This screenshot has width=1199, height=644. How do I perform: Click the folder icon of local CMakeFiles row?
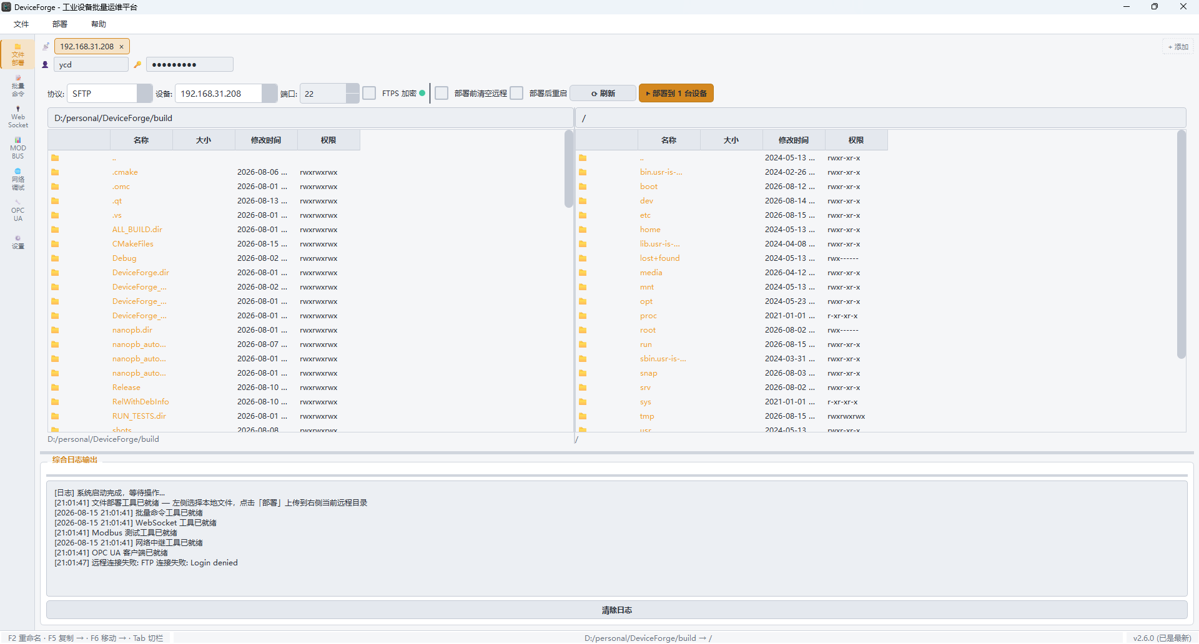click(55, 244)
